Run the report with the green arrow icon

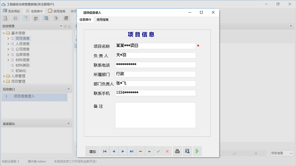point(197,151)
